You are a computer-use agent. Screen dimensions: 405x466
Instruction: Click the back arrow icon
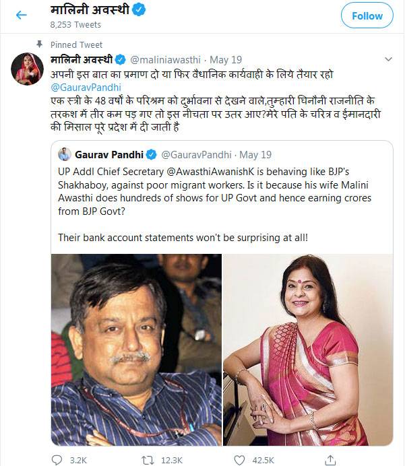click(x=21, y=15)
